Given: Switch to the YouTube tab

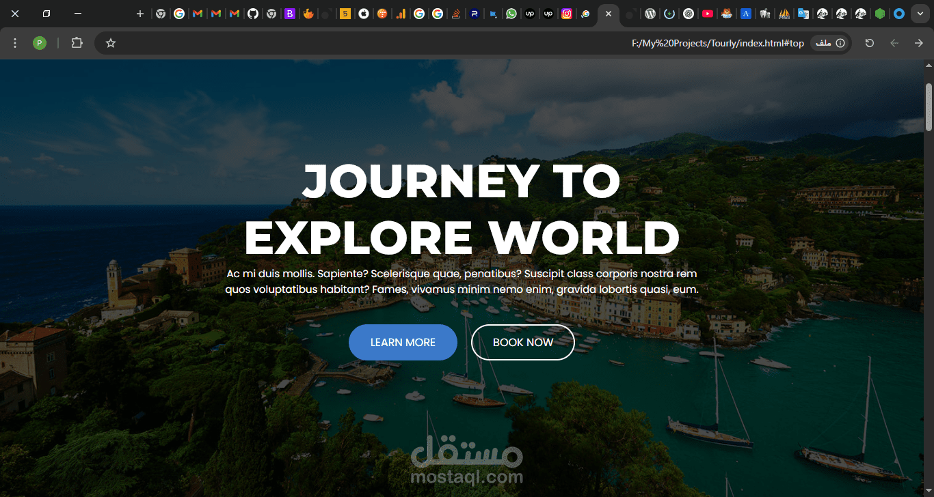Looking at the screenshot, I should [708, 14].
